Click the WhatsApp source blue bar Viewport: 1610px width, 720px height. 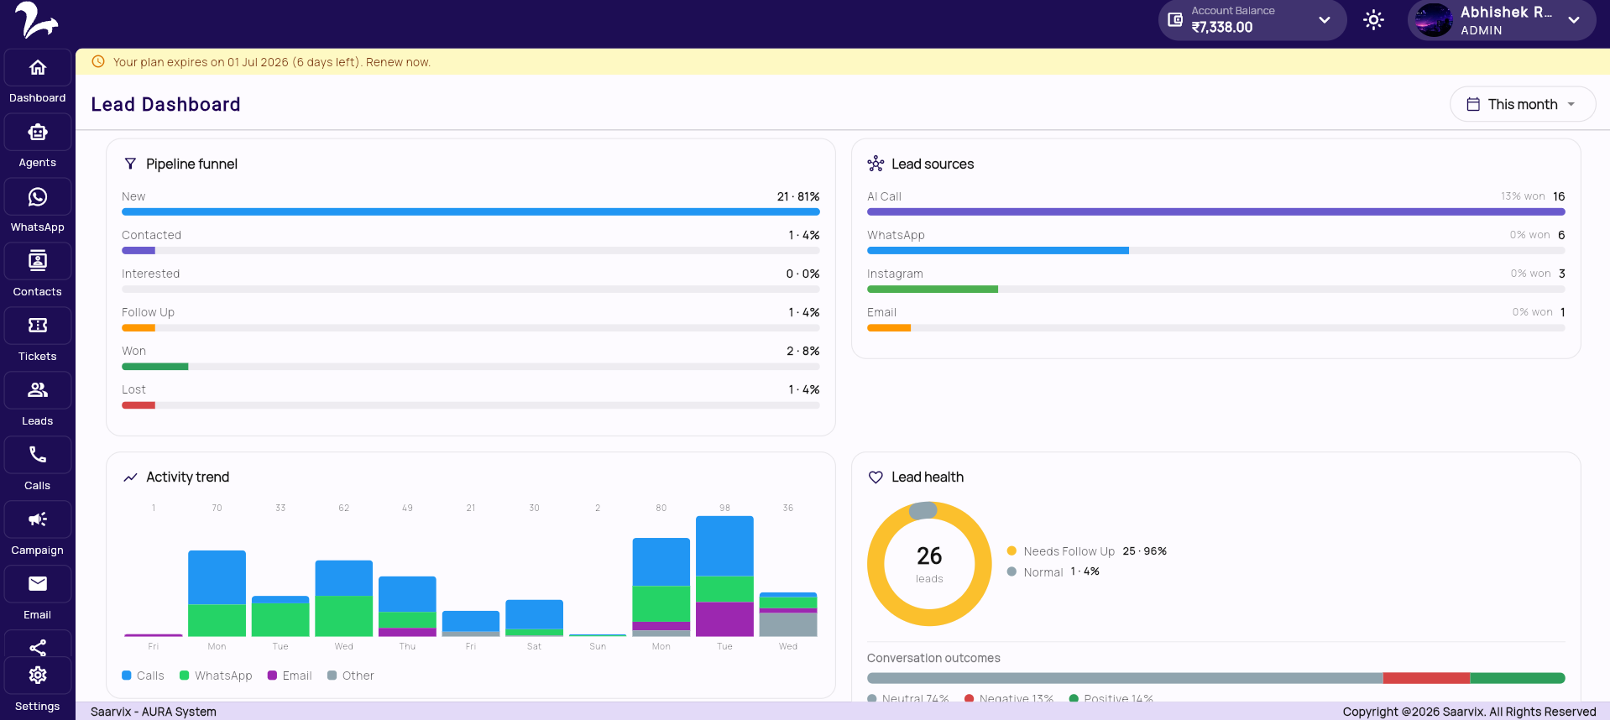[x=998, y=251]
